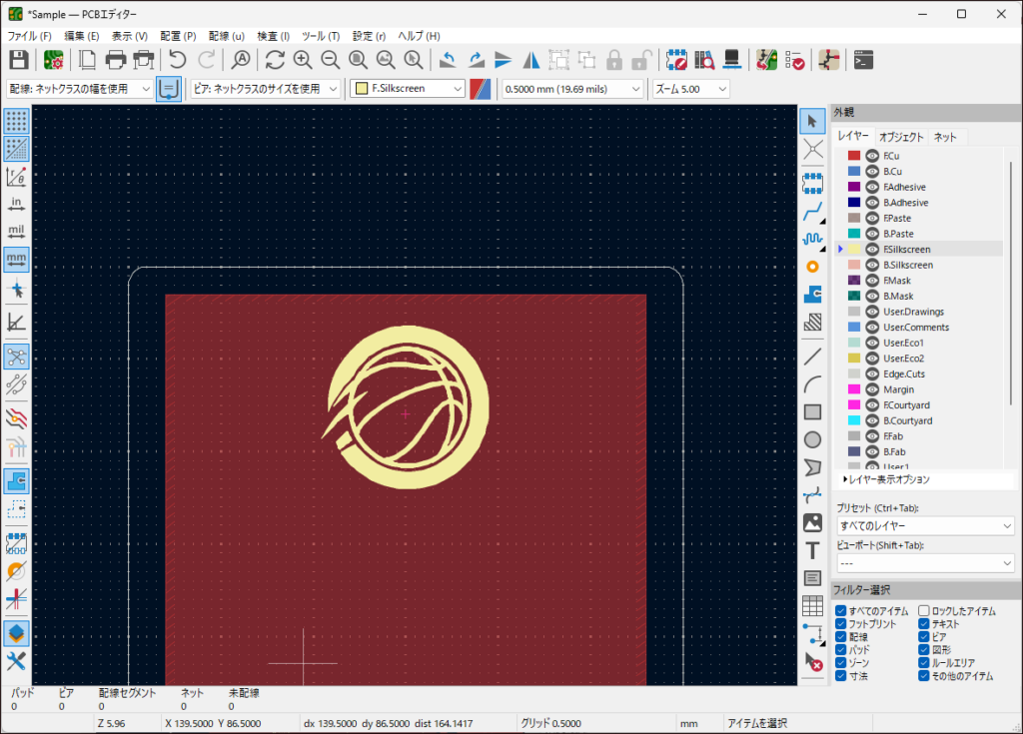
Task: Select the Draw Circle tool
Action: 813,439
